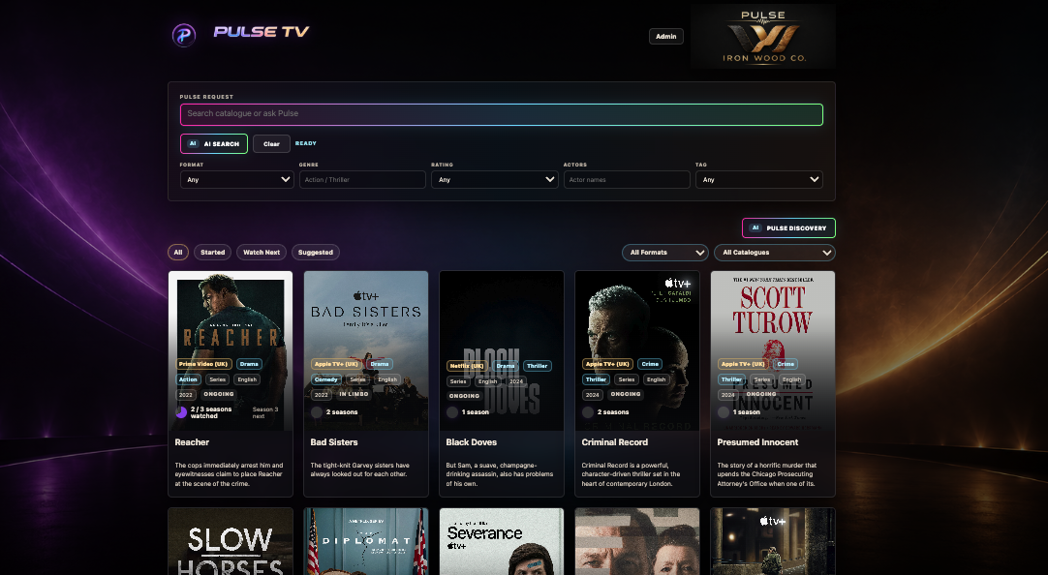Open the Diplomat poster thumbnail
This screenshot has width=1048, height=575.
click(366, 542)
